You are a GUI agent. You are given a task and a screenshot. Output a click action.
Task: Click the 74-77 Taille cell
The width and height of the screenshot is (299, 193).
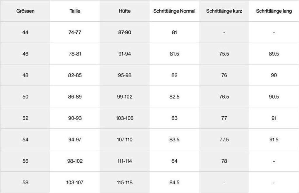click(x=75, y=32)
